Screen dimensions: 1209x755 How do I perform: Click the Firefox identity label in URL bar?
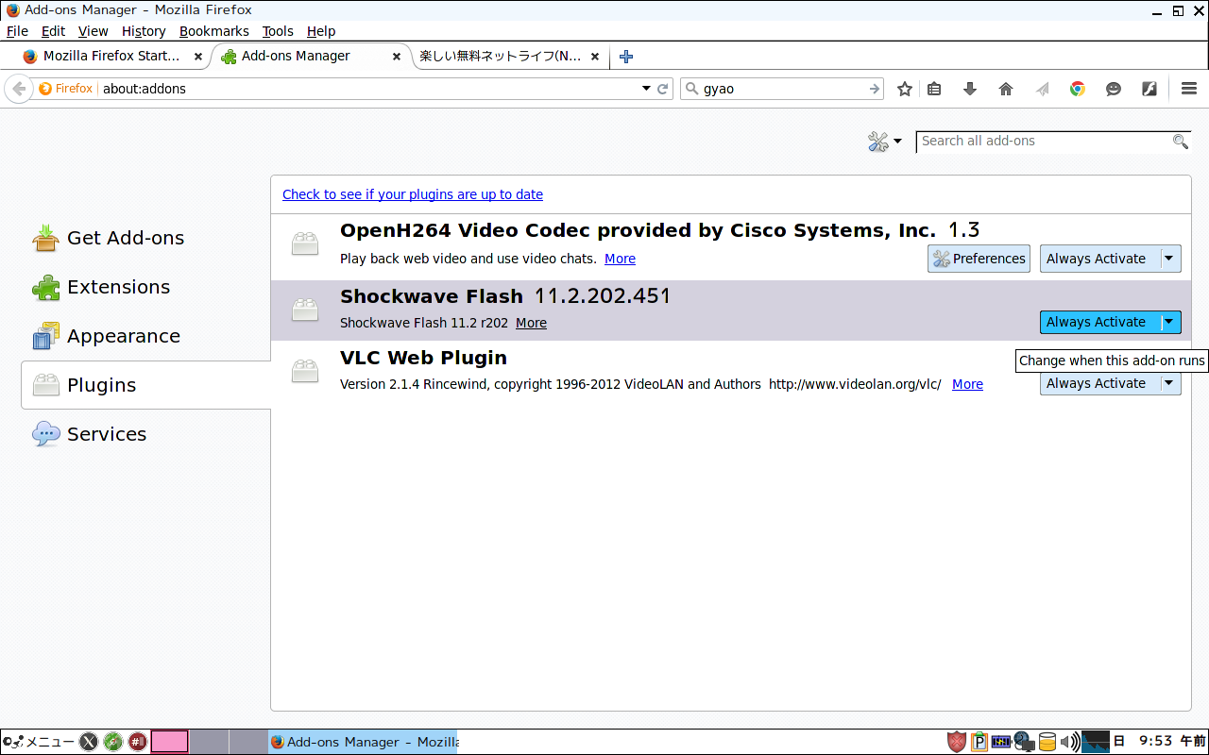(x=66, y=89)
